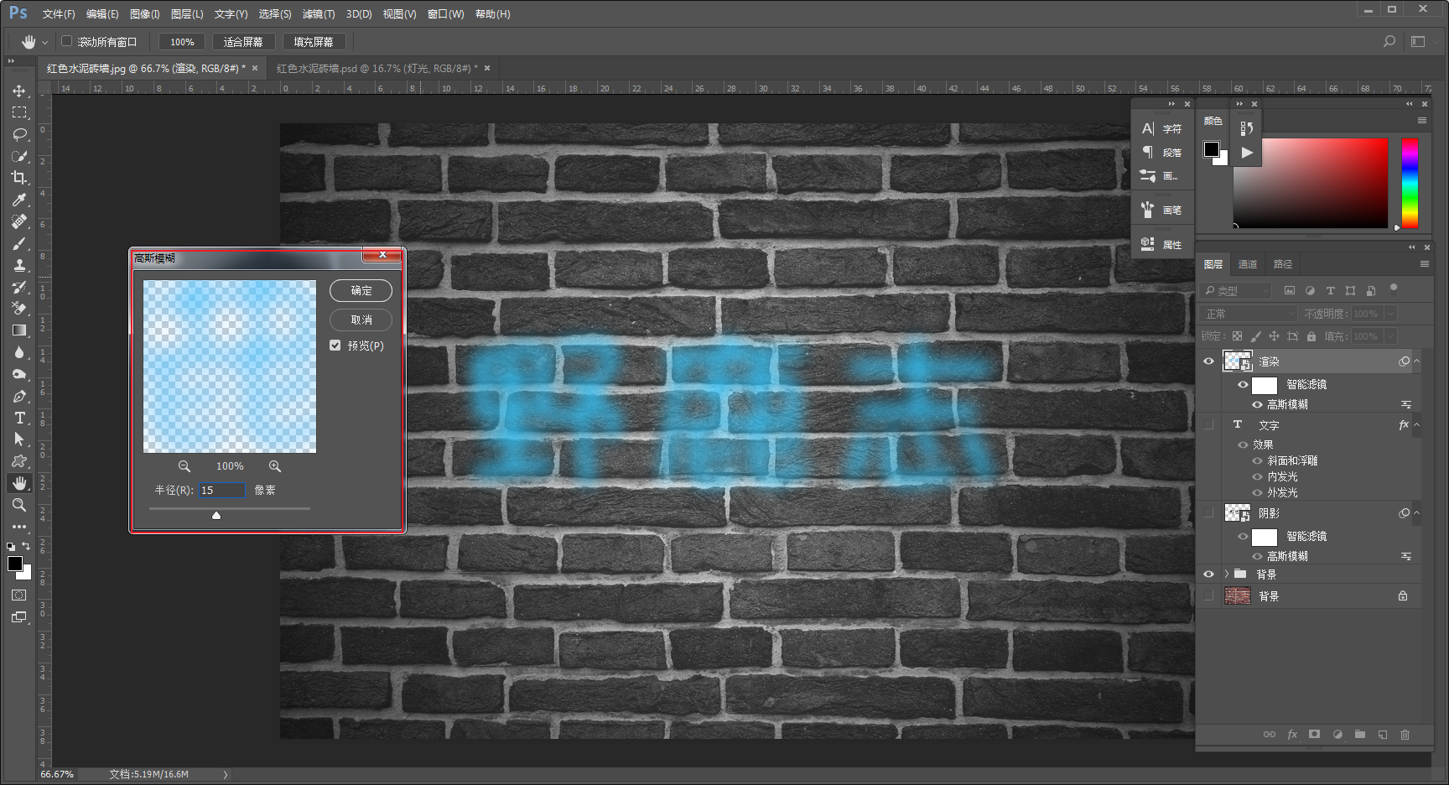The image size is (1449, 785).
Task: Open the 字符 (Character) panel
Action: coord(1161,128)
